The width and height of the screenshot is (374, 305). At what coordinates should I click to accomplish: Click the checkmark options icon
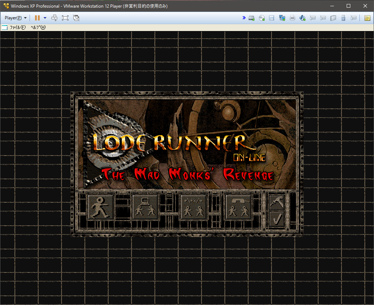click(277, 219)
